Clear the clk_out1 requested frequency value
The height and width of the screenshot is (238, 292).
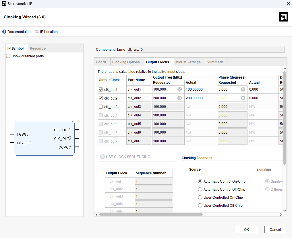click(179, 89)
